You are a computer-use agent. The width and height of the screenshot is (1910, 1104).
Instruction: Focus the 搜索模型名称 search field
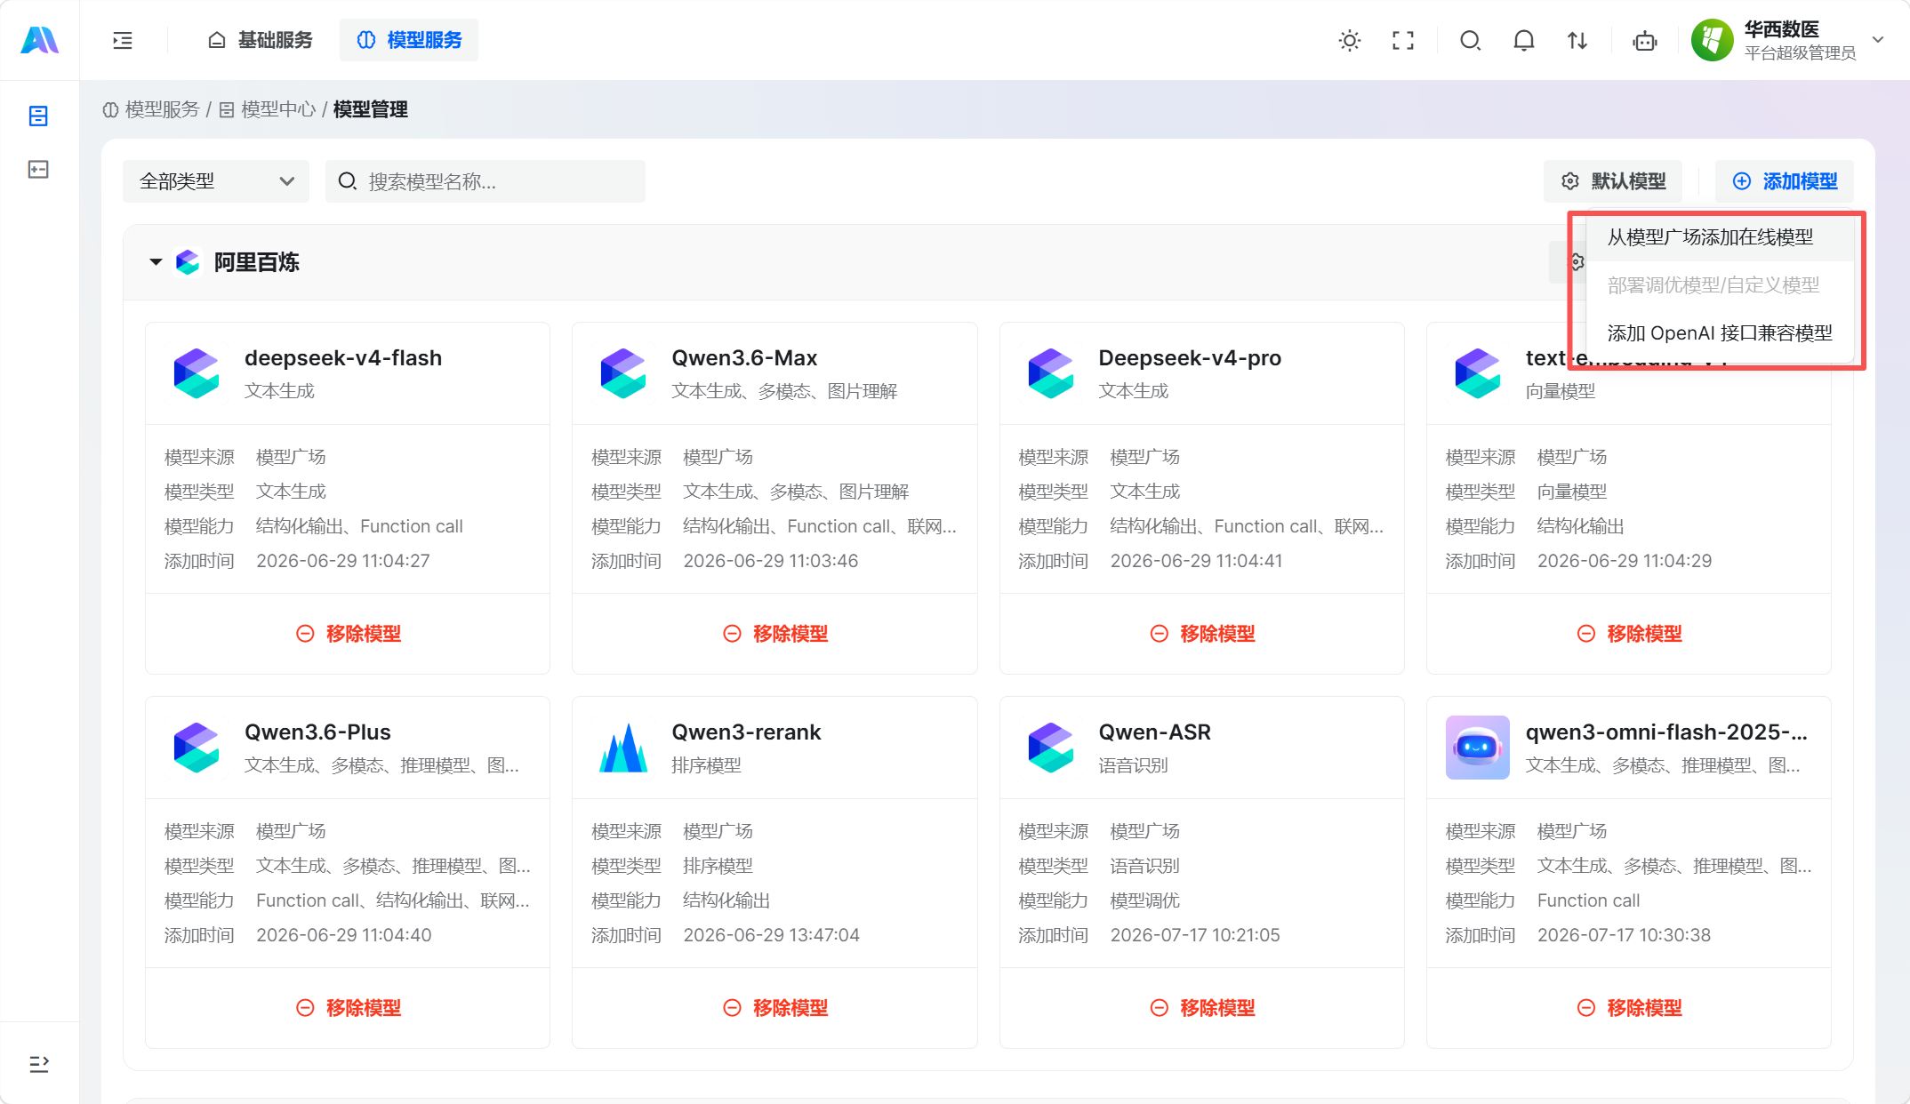[x=486, y=181]
